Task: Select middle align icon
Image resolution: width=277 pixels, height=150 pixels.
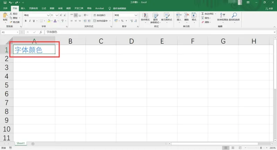Action: coord(75,15)
